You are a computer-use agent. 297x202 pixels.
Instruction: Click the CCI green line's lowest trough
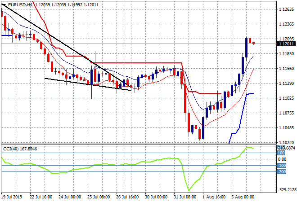pyautogui.click(x=189, y=190)
